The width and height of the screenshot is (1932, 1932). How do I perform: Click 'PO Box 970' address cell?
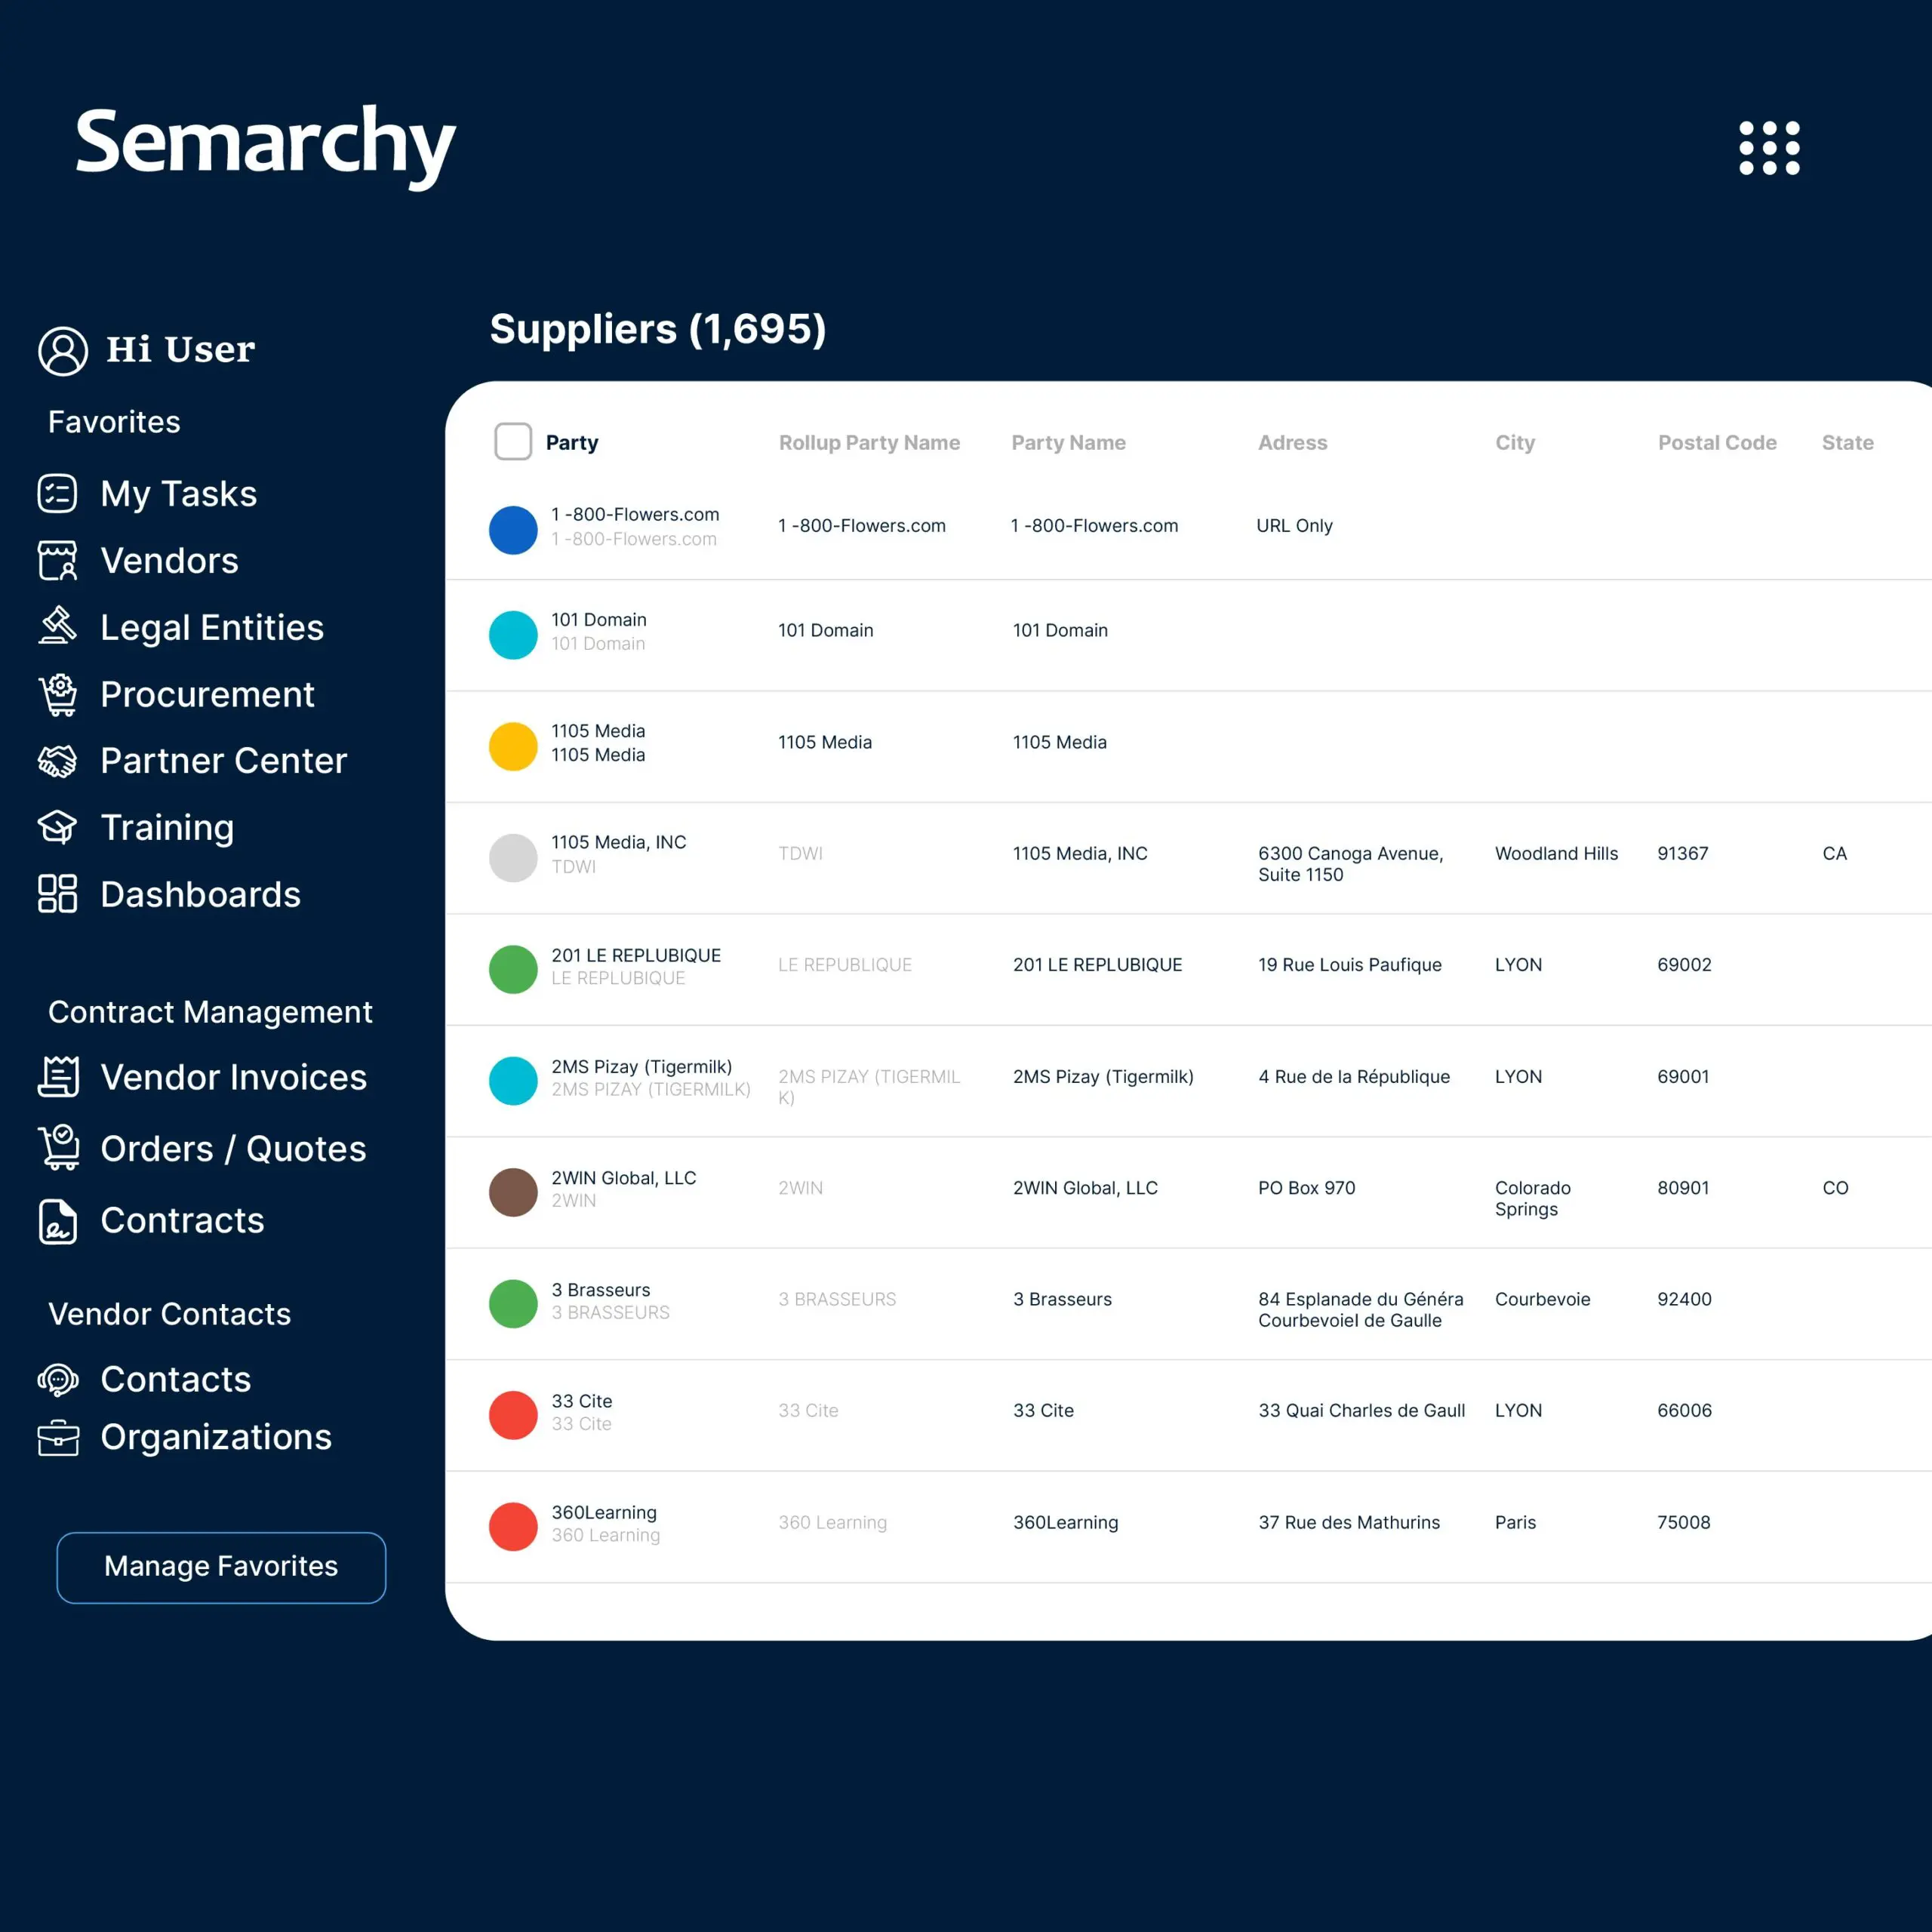coord(1307,1188)
